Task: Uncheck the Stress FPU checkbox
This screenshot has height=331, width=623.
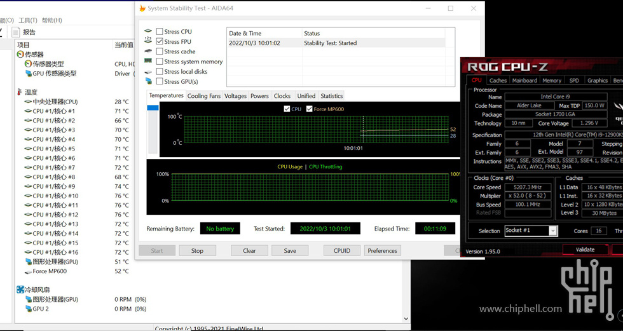Action: (160, 41)
